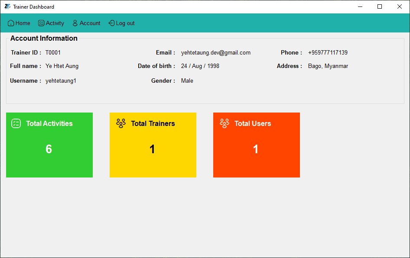The width and height of the screenshot is (410, 258).
Task: Click the checklist icon beside Activity
Action: tap(41, 23)
